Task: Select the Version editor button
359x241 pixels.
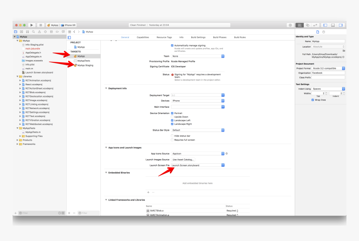Action: [315, 25]
